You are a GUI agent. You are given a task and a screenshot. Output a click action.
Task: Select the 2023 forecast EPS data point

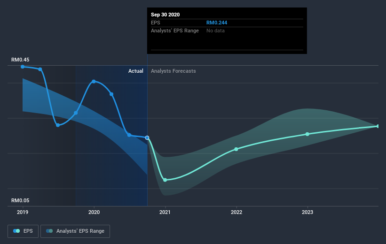pyautogui.click(x=307, y=134)
